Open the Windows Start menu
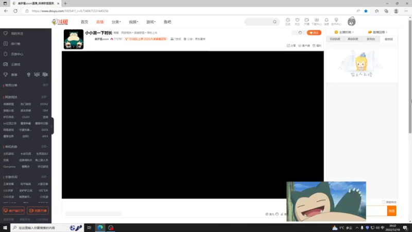 pyautogui.click(x=5, y=227)
